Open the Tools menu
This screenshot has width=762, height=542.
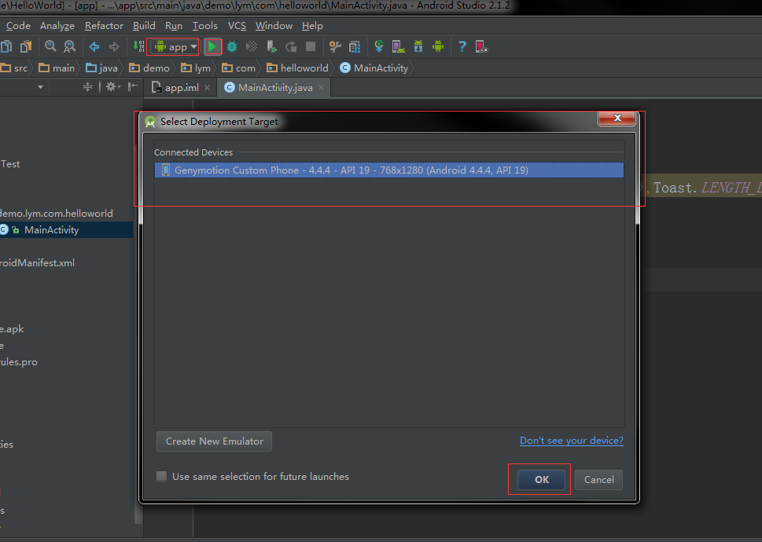(204, 26)
